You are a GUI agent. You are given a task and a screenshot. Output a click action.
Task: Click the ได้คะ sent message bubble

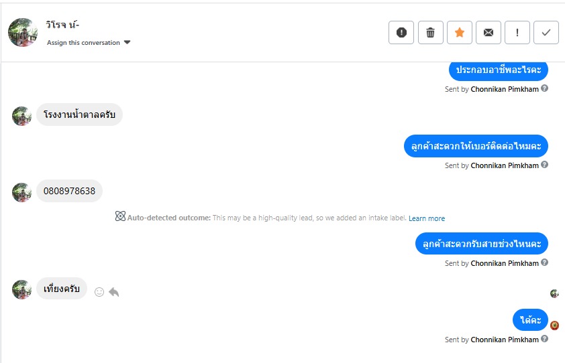[530, 320]
